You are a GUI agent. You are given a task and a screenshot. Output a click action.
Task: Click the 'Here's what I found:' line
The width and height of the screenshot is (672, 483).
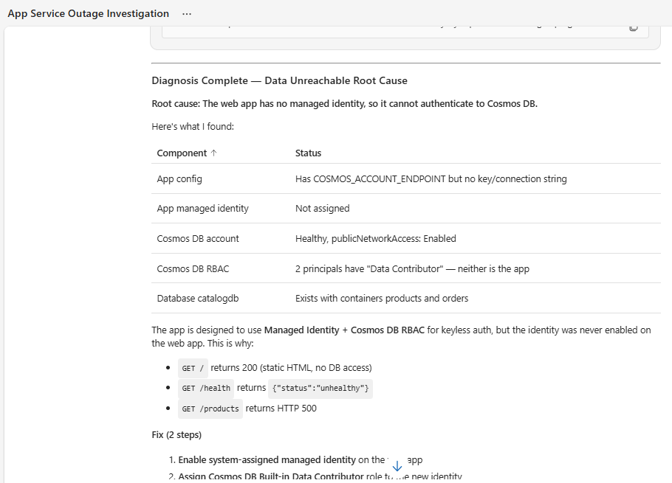193,127
